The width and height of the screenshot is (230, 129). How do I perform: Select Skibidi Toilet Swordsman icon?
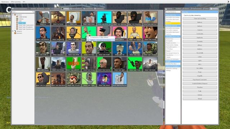(58, 80)
